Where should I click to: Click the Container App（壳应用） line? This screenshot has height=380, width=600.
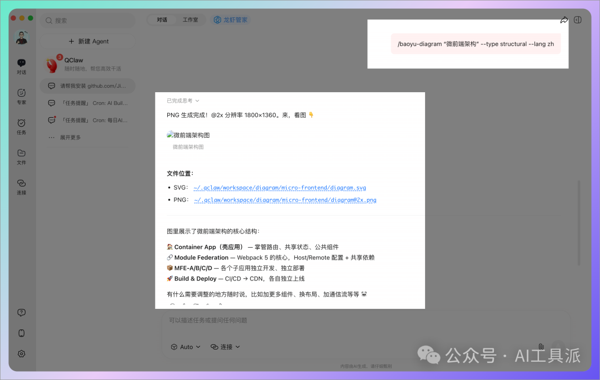(x=253, y=247)
